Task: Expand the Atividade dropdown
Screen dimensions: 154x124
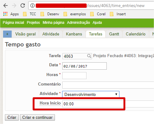Action: coord(91,94)
